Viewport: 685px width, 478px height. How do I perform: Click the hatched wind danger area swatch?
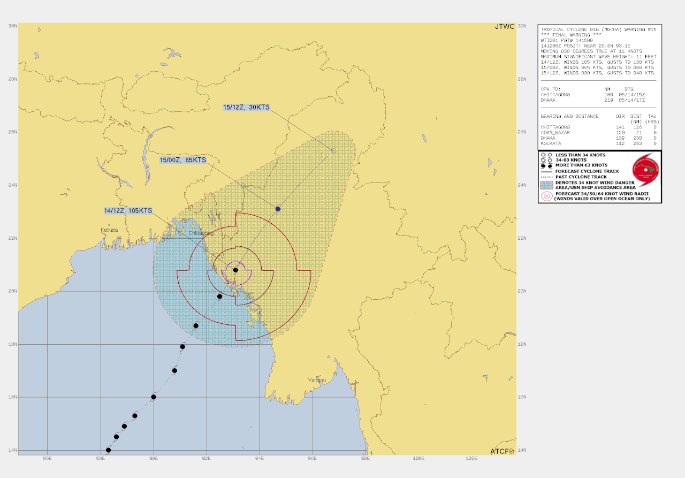click(546, 185)
